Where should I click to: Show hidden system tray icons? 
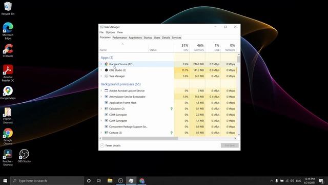click(272, 180)
